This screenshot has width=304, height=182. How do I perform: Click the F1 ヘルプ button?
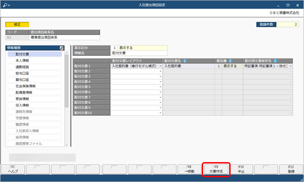pos(13,169)
